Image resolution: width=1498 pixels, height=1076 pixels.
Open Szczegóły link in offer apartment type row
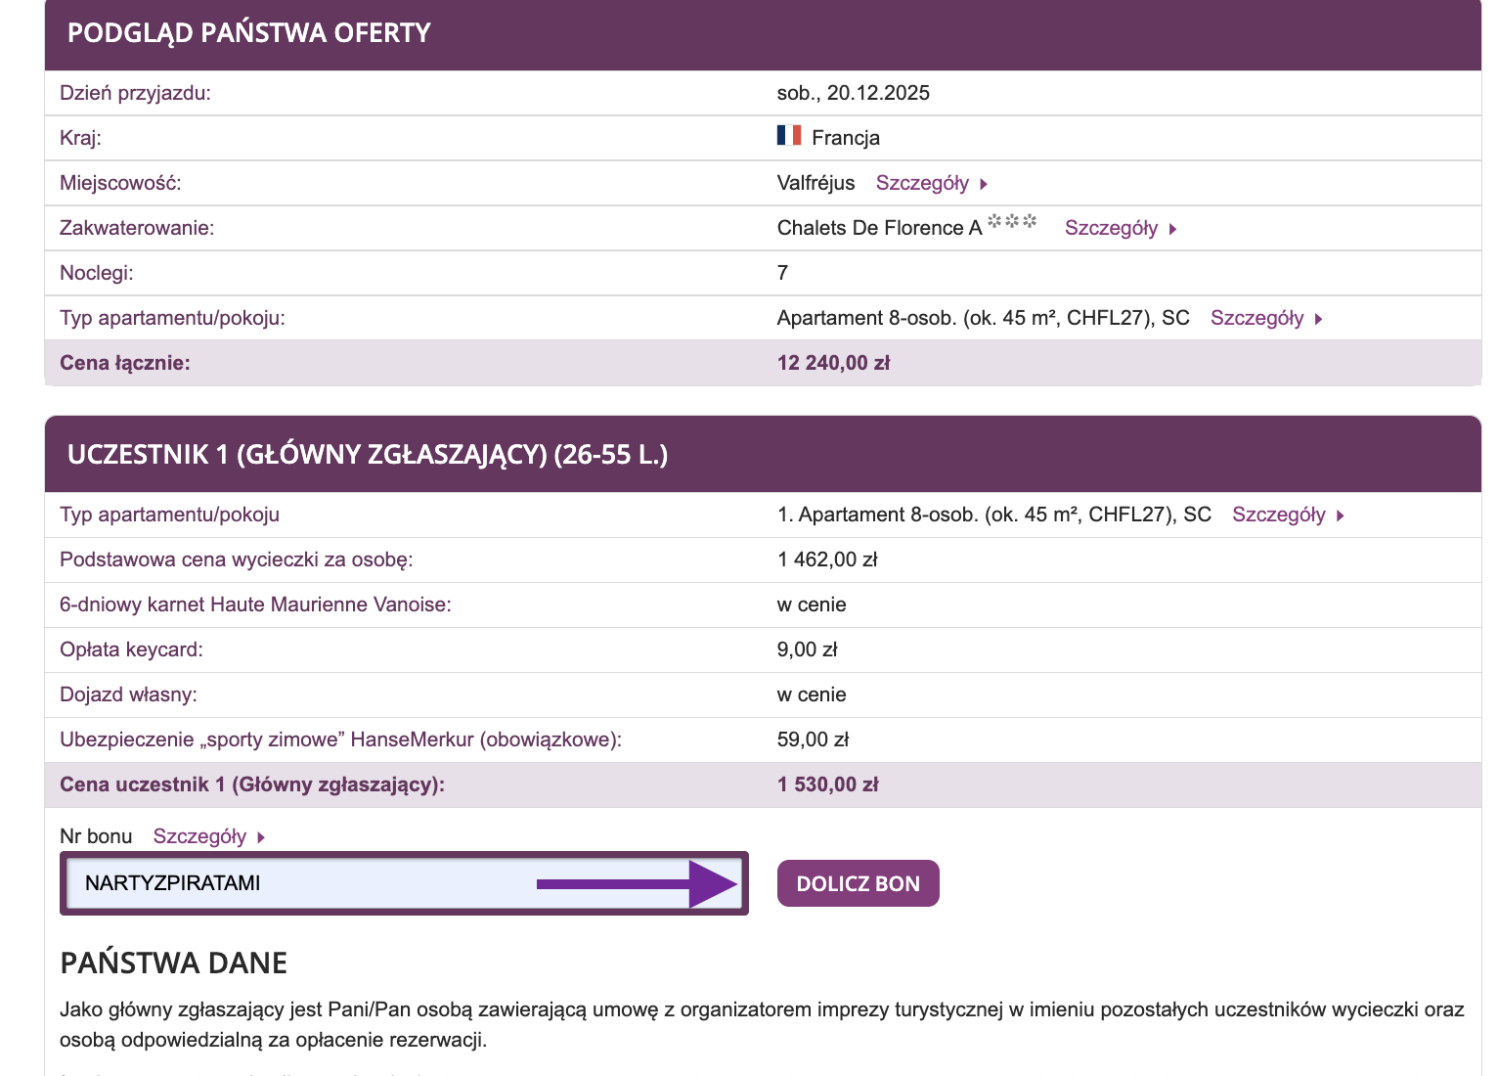1256,318
